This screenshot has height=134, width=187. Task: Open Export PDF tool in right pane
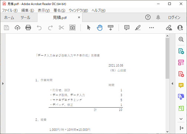(x=181, y=51)
